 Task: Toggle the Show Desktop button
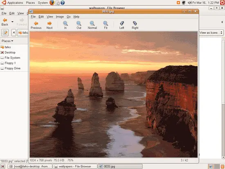[x=3, y=167]
